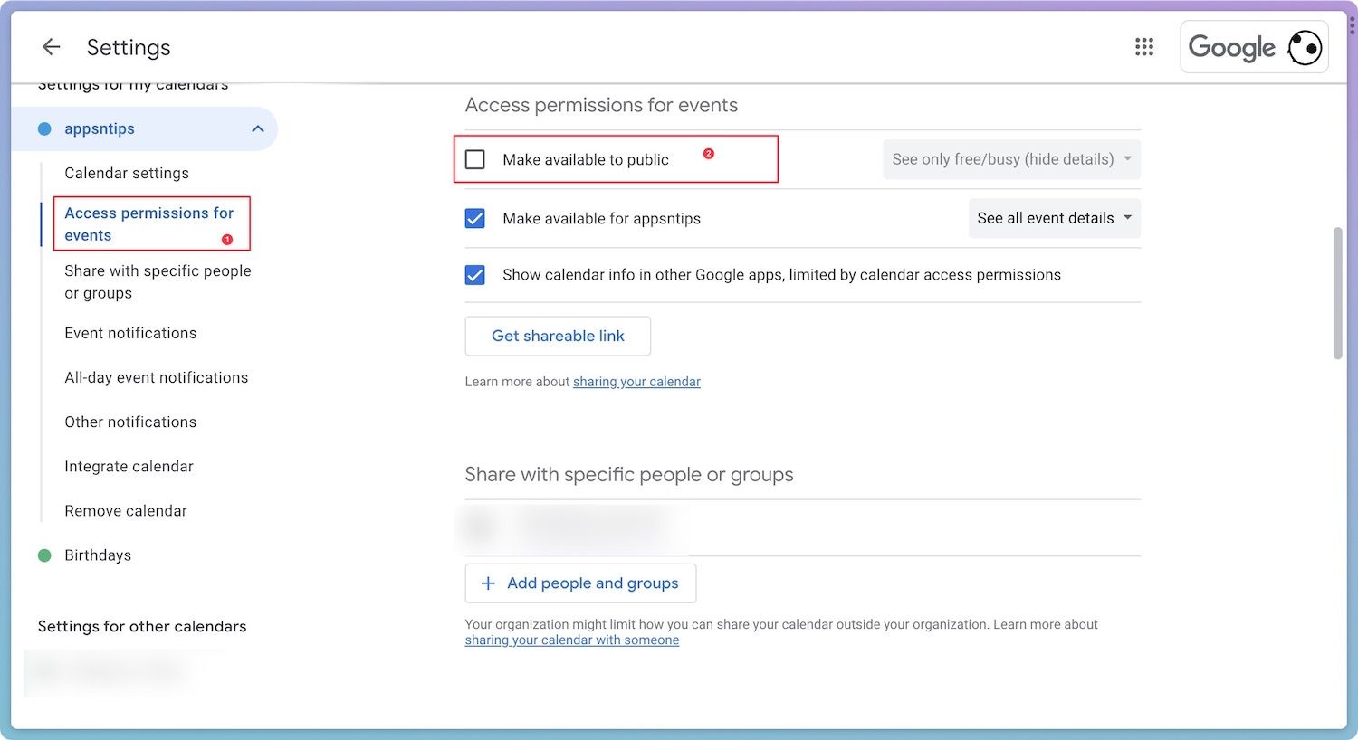Collapse the appsntips calendar section chevron
1358x740 pixels.
[x=258, y=129]
